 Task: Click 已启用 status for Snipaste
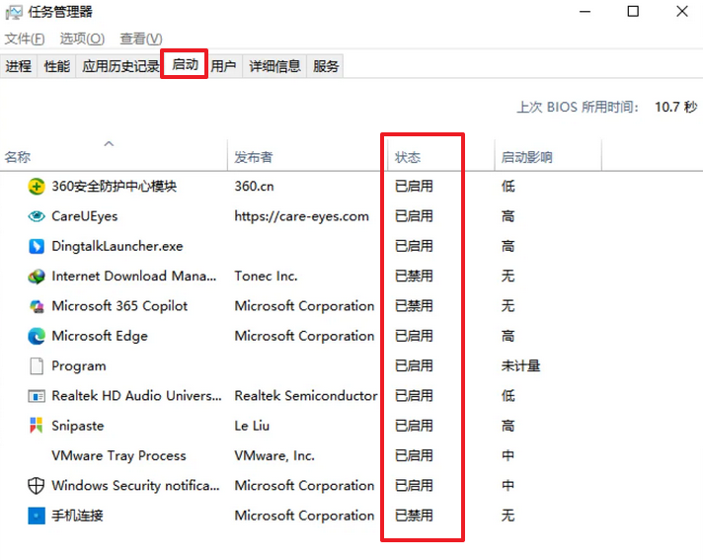(414, 426)
